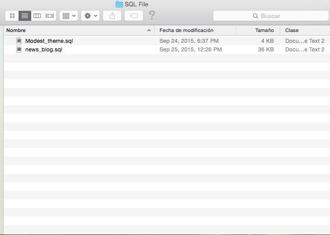Click the edit tags button
This screenshot has width=330, height=235.
(134, 16)
